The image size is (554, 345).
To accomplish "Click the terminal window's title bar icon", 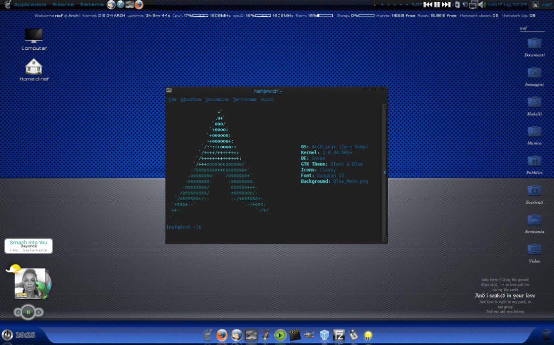I will point(169,91).
